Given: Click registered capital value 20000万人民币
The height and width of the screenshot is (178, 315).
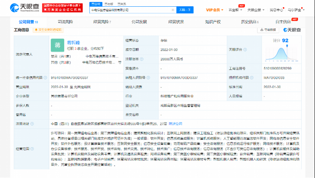Looking at the screenshot, I should [x=171, y=59].
